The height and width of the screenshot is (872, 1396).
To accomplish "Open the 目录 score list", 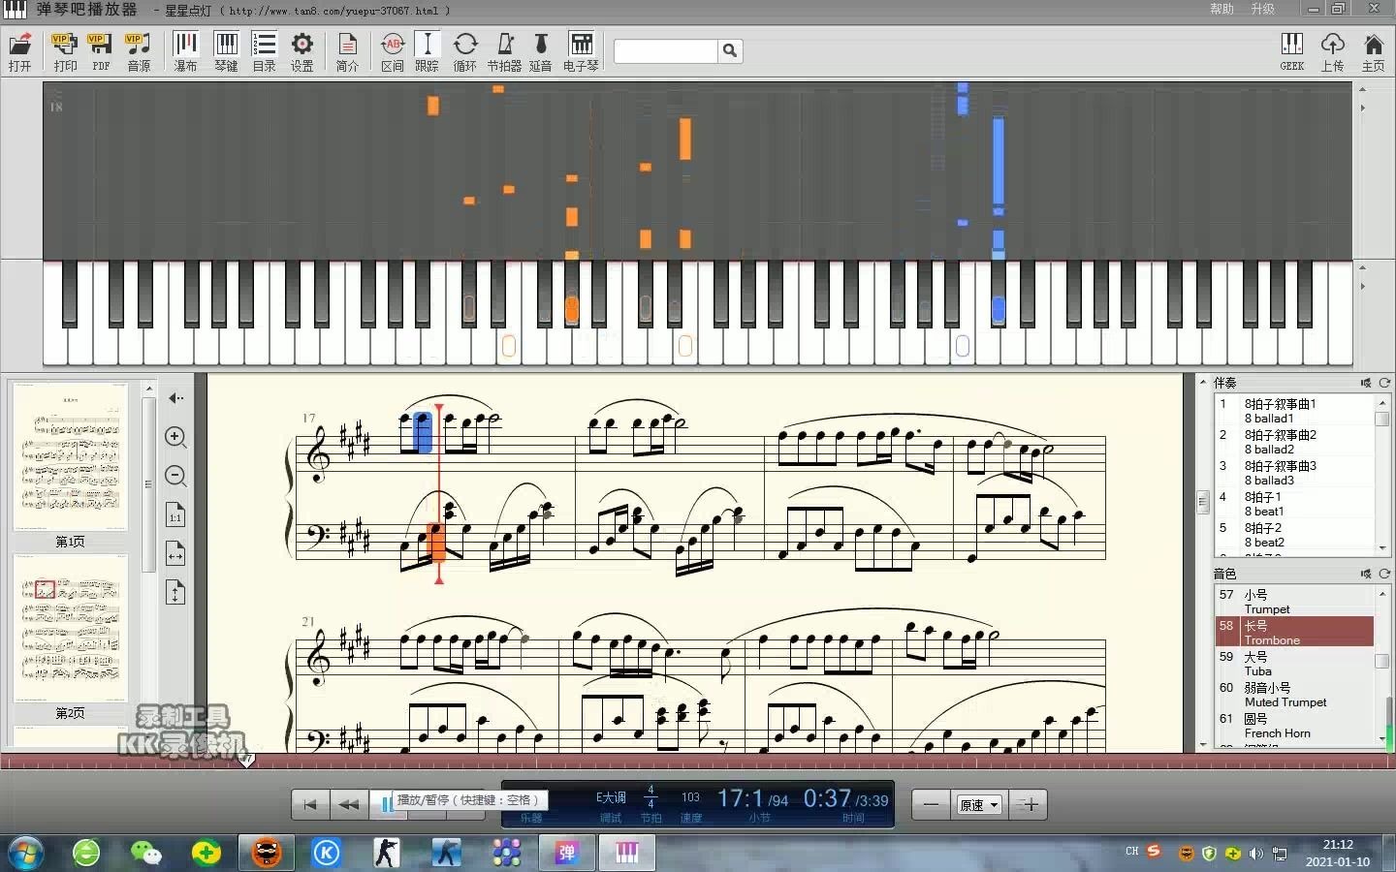I will tap(264, 51).
